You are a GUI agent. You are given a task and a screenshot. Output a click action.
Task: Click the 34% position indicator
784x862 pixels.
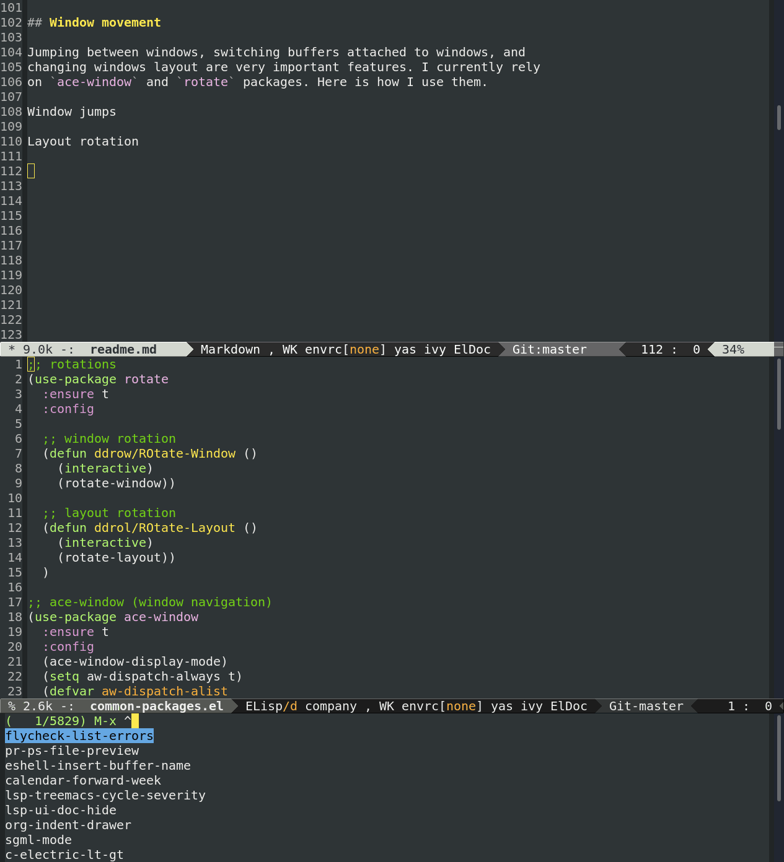tap(733, 349)
